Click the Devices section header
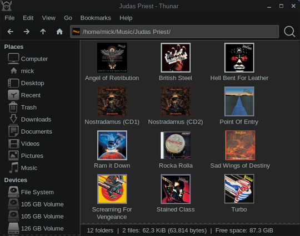The height and width of the screenshot is (236, 300). pos(16,180)
